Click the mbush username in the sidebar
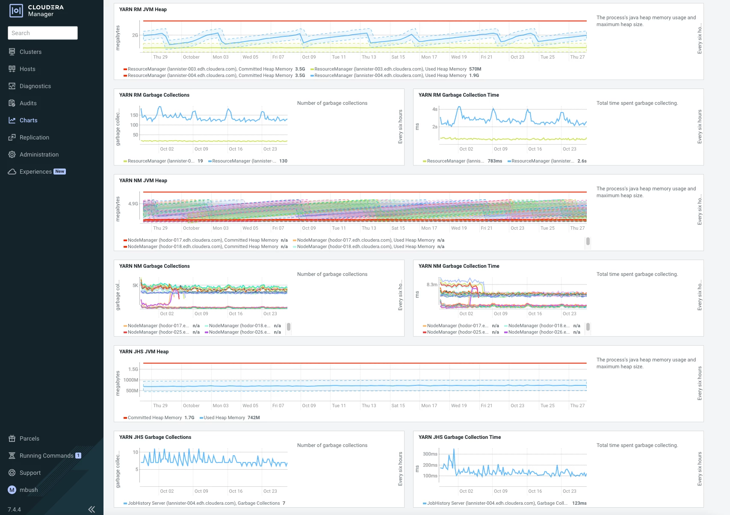The image size is (730, 515). point(29,490)
